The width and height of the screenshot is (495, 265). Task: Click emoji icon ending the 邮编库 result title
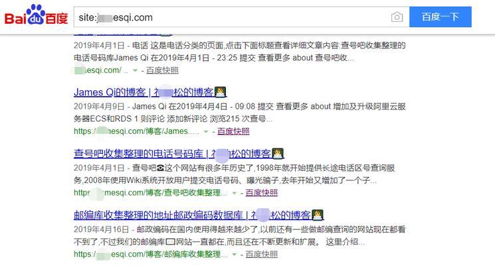[x=318, y=215]
